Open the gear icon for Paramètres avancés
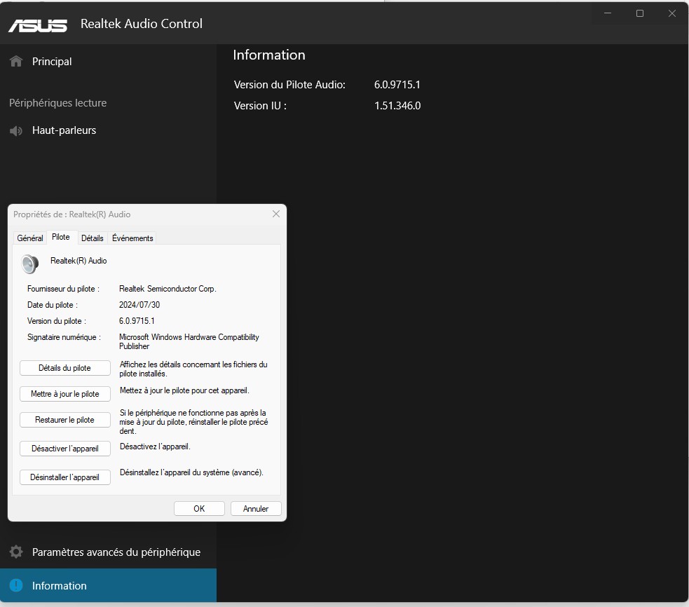 coord(16,552)
